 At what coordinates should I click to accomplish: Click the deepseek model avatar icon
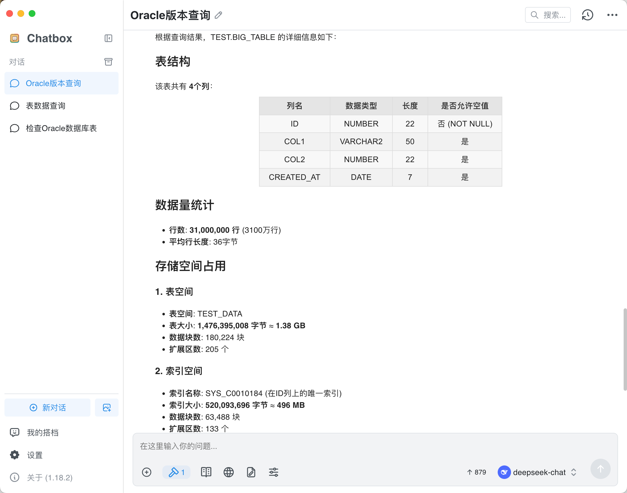[504, 472]
